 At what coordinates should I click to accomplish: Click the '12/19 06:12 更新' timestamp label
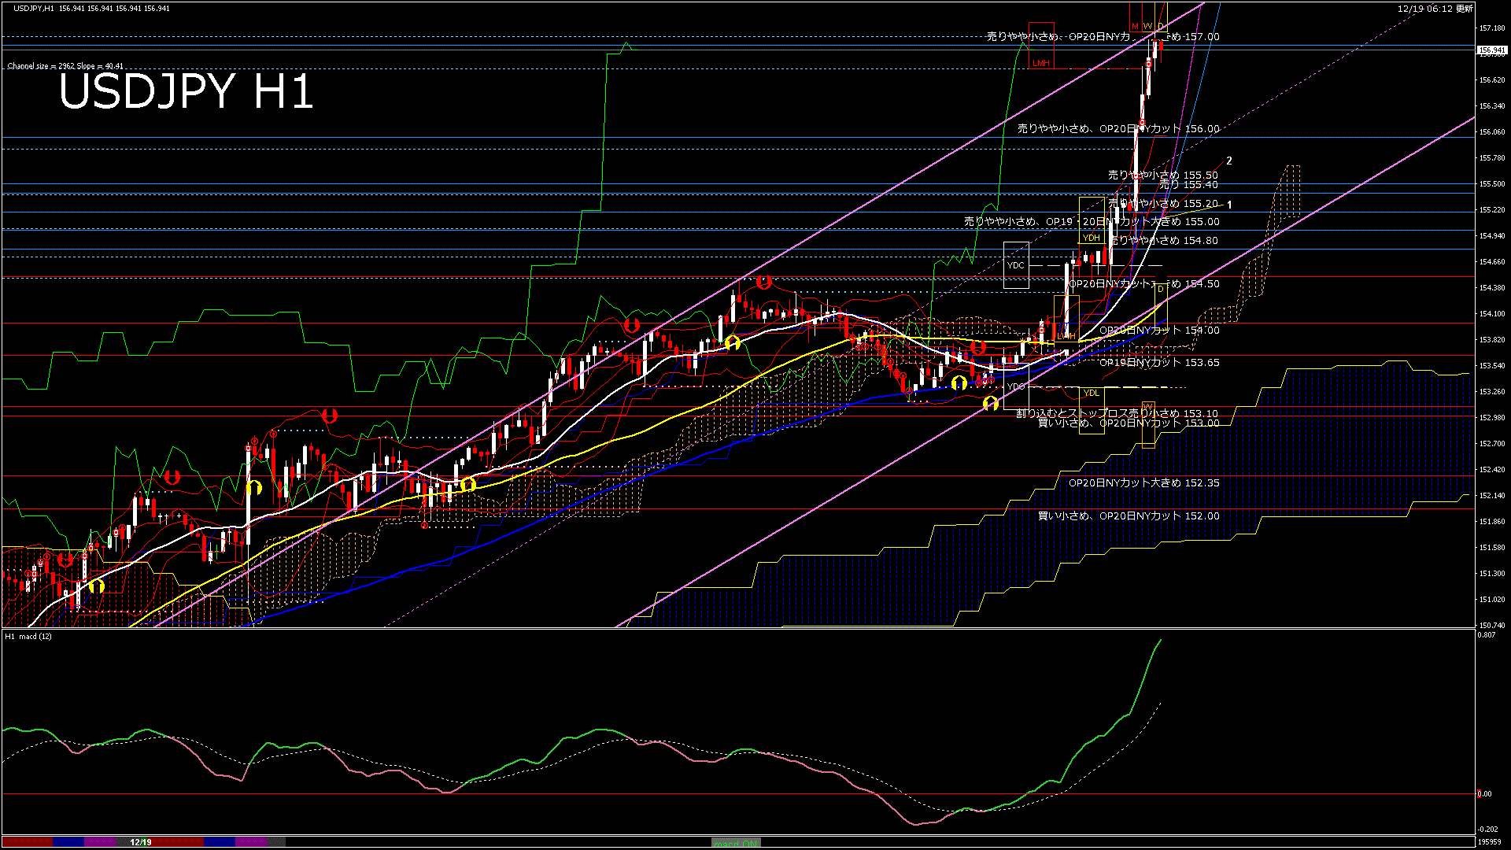(1435, 9)
